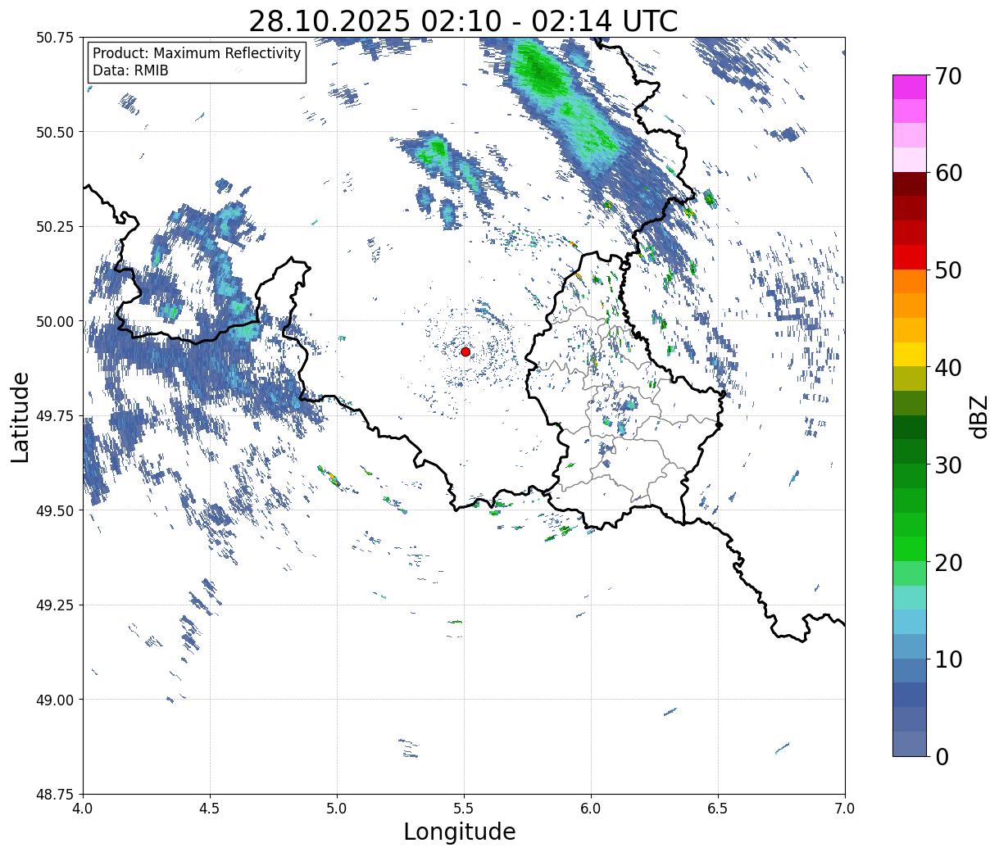Image resolution: width=999 pixels, height=852 pixels.
Task: Click the longitude tick label 6.5
Action: [x=718, y=809]
